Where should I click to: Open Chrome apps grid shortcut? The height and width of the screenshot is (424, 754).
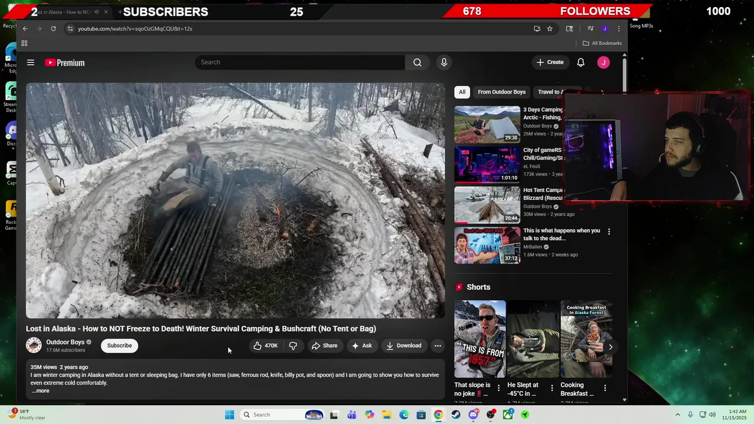(x=24, y=43)
